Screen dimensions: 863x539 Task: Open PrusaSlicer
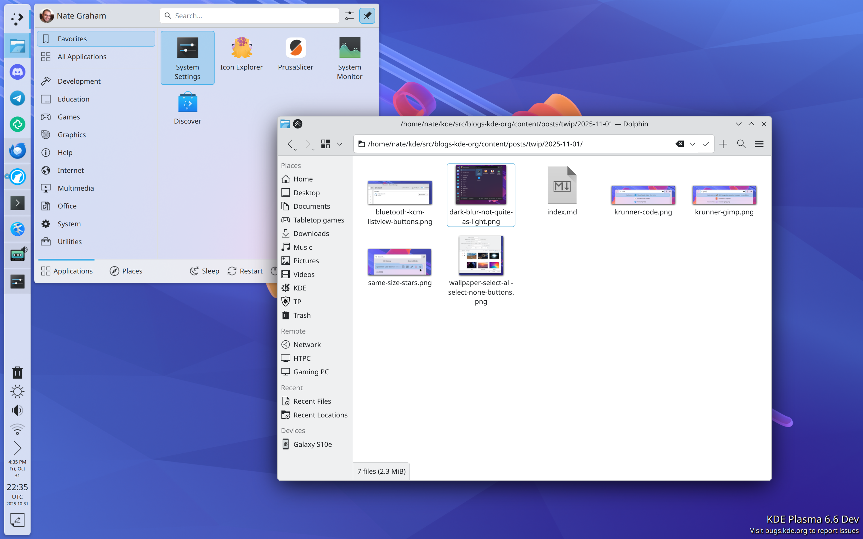coord(295,54)
